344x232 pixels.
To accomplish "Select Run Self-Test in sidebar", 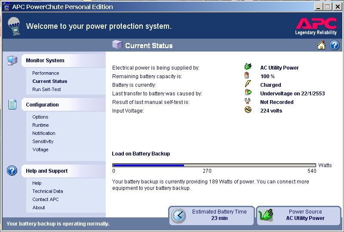I will [x=46, y=89].
